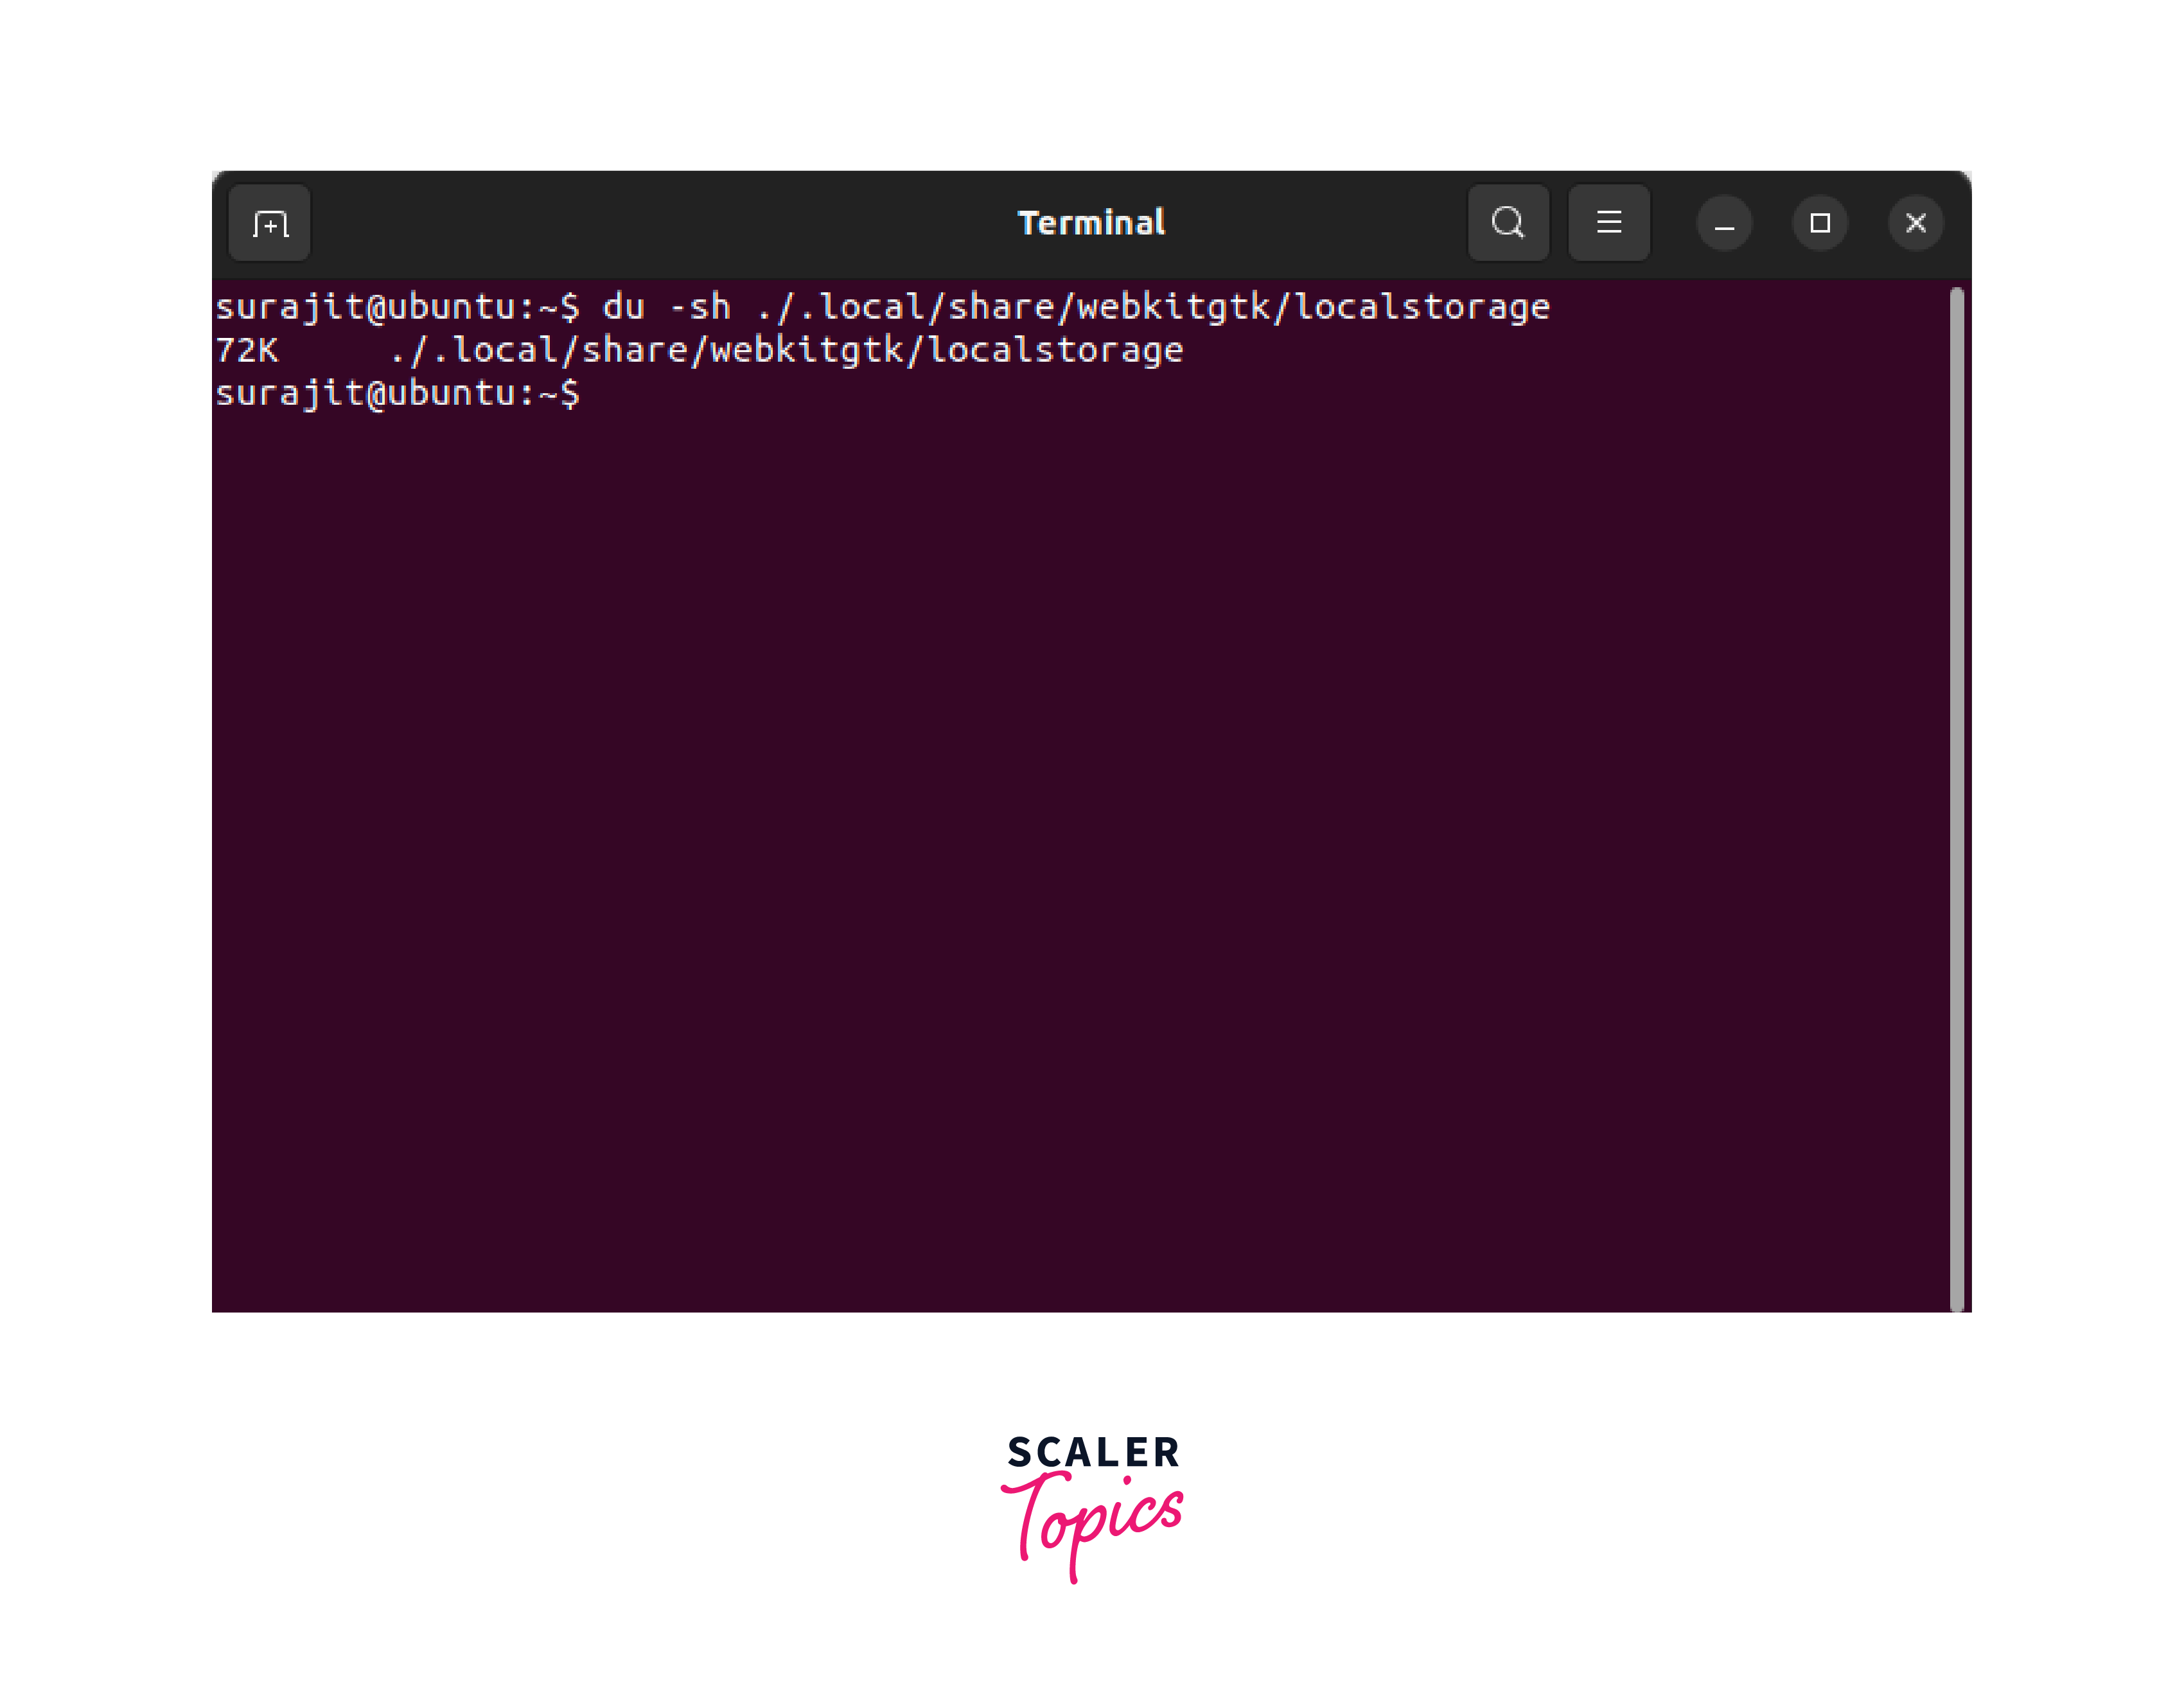Click the SCALER logo text
The image size is (2184, 1707).
(1093, 1452)
